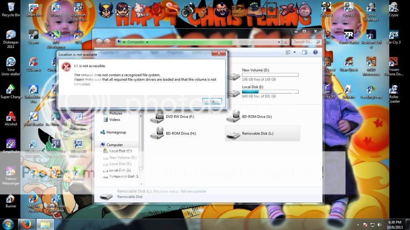410x230 pixels.
Task: Click New Volume (D:) capacity bar
Action: click(270, 75)
